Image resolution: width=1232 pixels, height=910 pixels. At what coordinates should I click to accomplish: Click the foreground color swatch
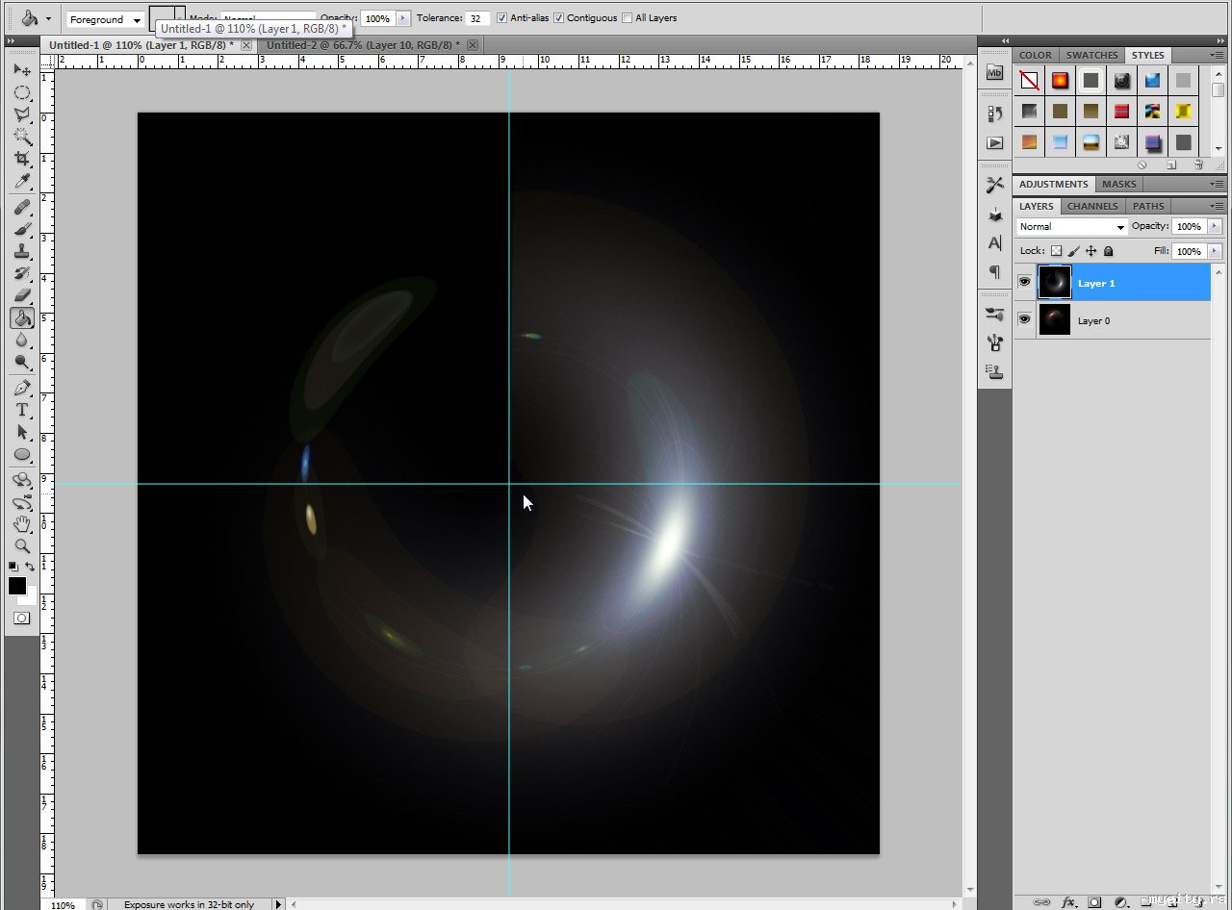click(17, 586)
